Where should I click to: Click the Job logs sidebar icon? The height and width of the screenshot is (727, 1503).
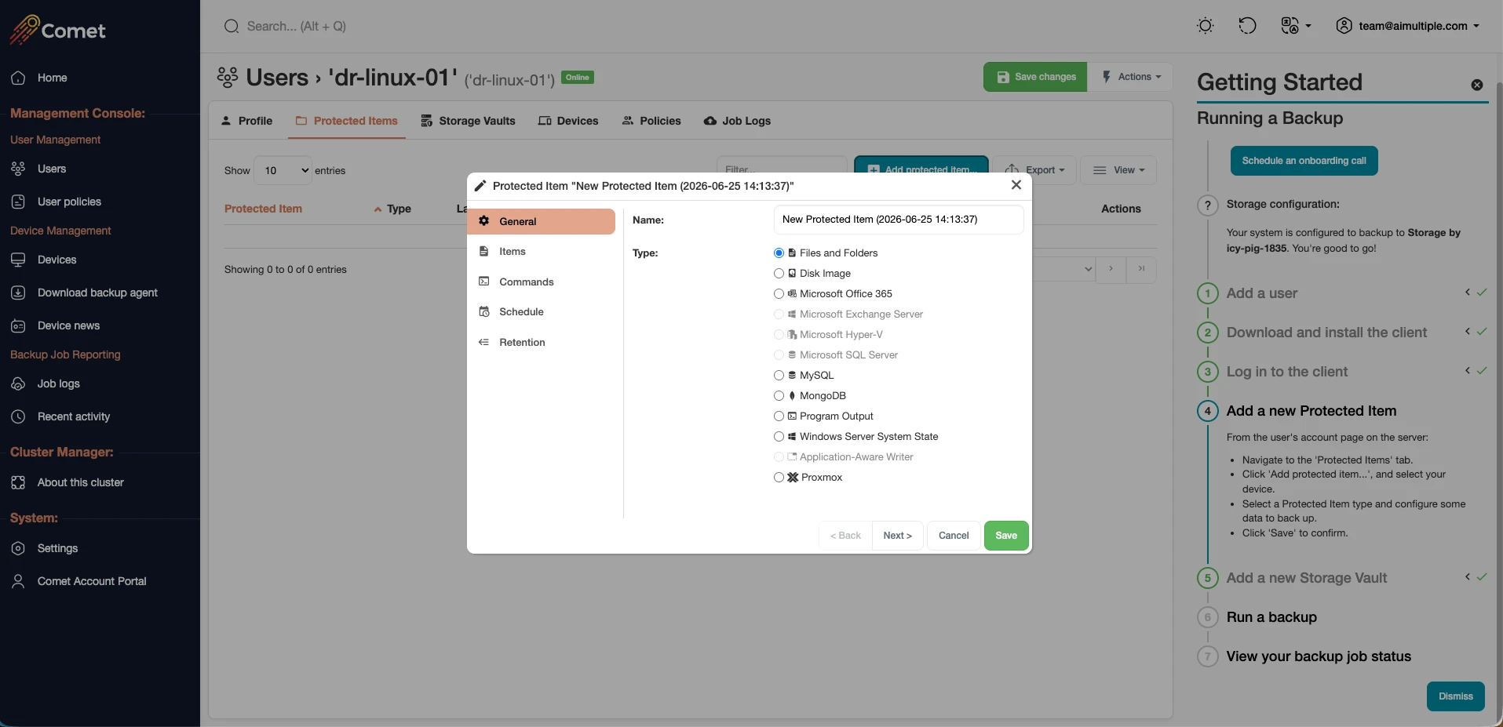point(18,383)
